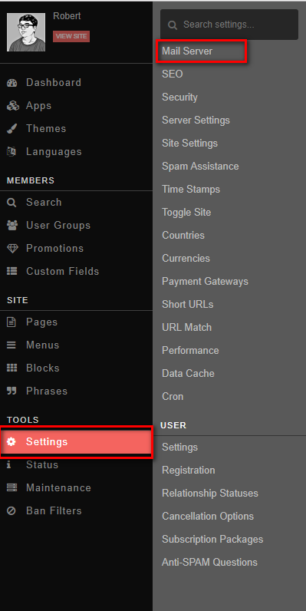Click the Dashboard gauge icon
Image resolution: width=306 pixels, height=611 pixels.
point(12,83)
